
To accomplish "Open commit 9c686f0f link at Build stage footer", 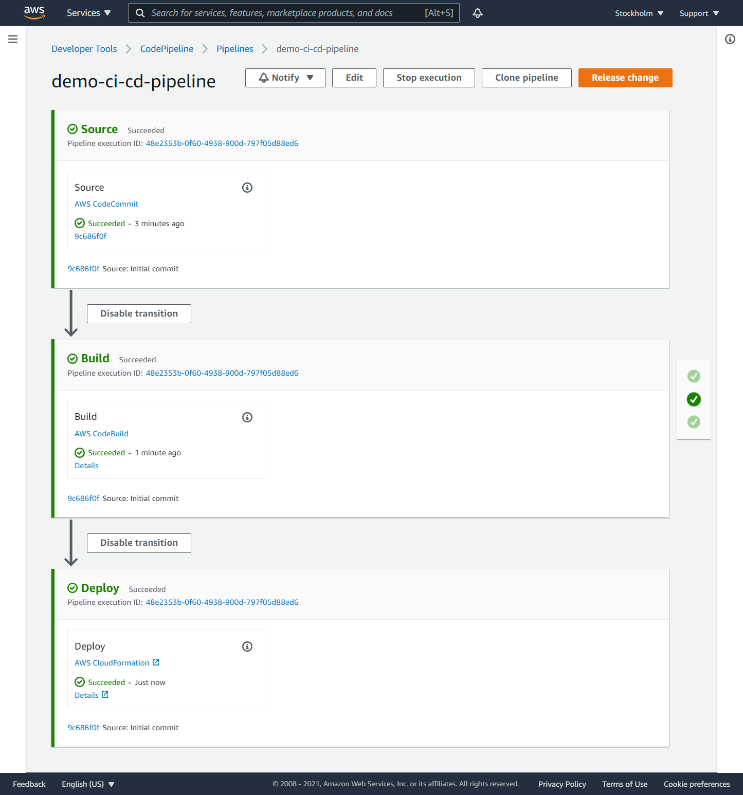I will click(83, 498).
